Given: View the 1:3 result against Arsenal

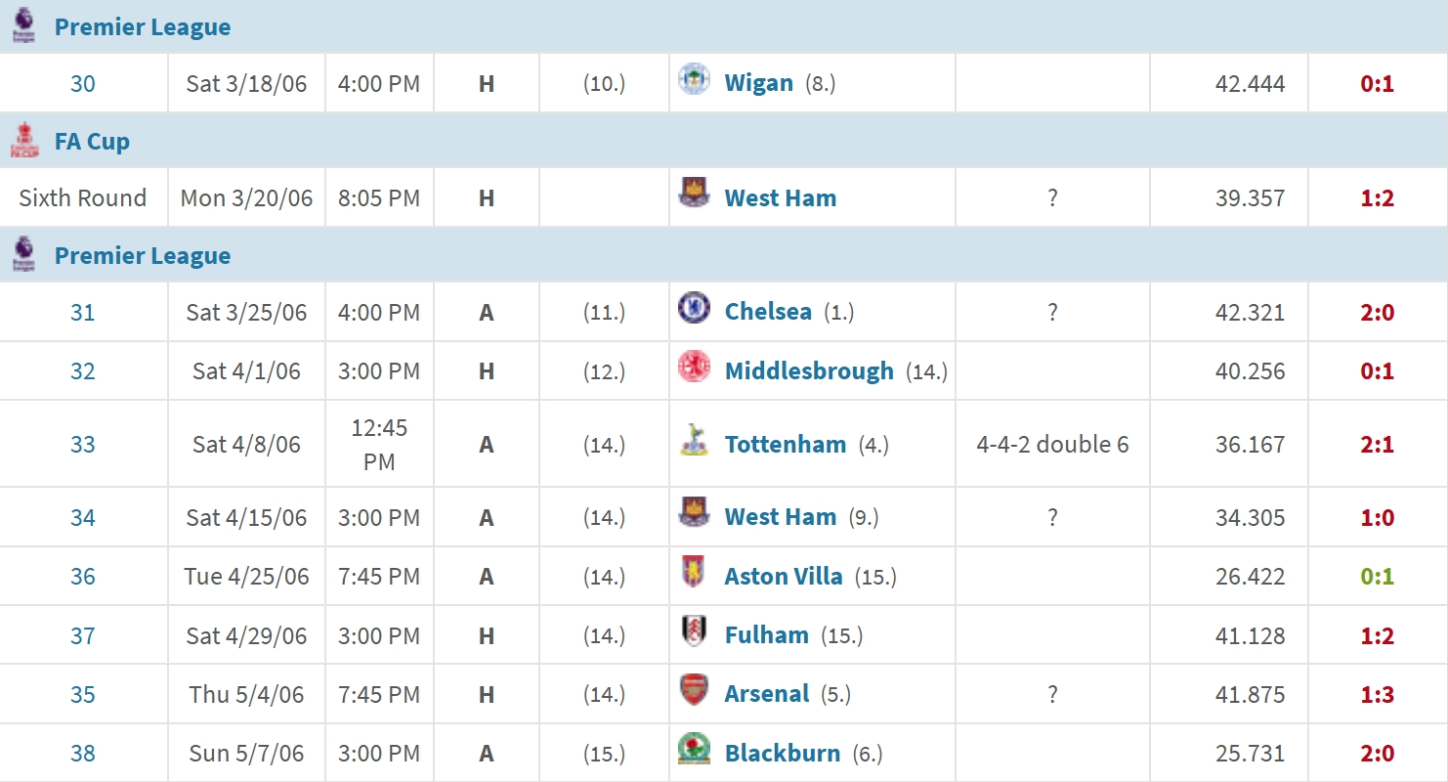Looking at the screenshot, I should pyautogui.click(x=1377, y=695).
